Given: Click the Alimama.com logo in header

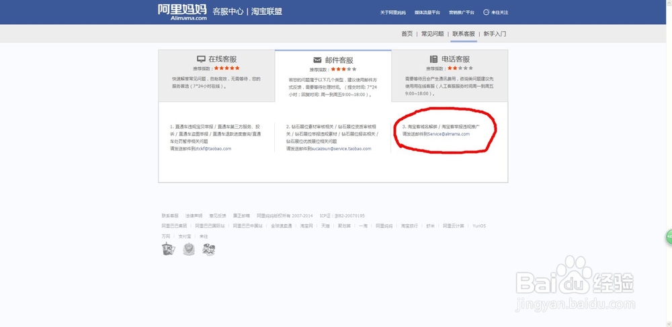Looking at the screenshot, I should pos(182,12).
